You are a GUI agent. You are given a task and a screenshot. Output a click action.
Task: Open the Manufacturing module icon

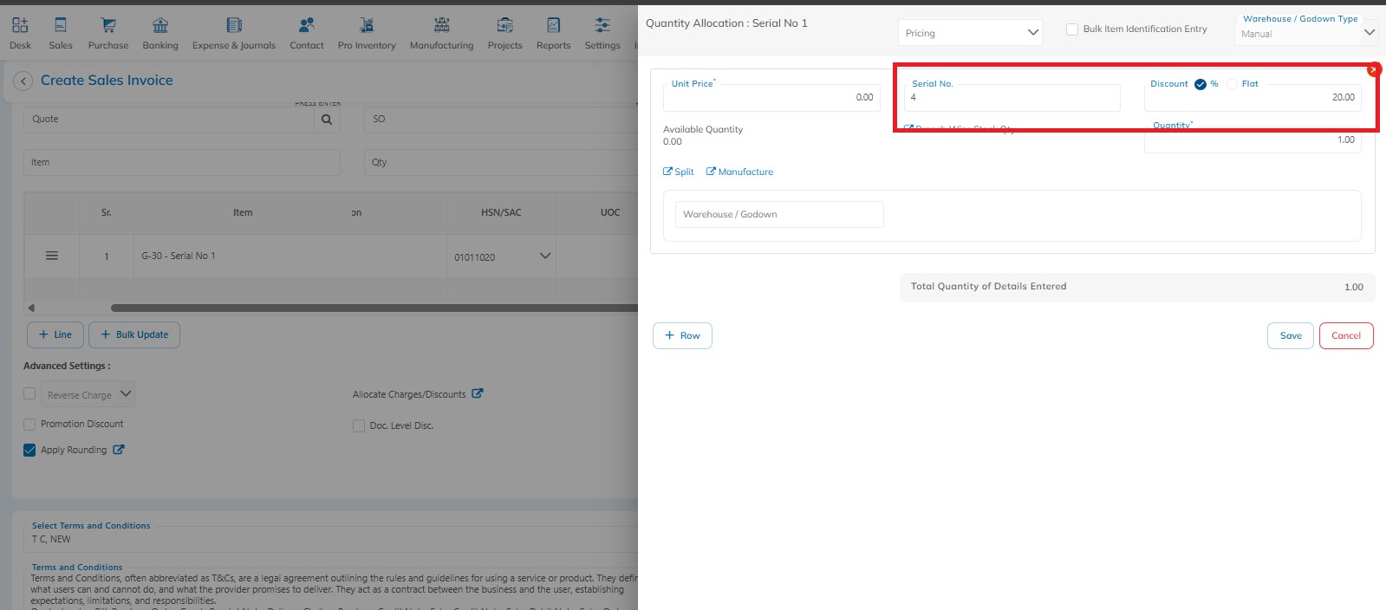click(x=441, y=25)
